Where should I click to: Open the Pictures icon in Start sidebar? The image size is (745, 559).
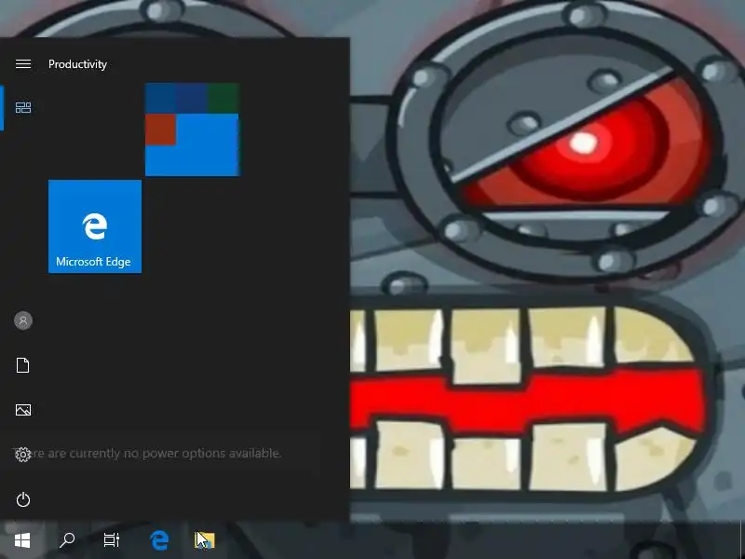(22, 410)
